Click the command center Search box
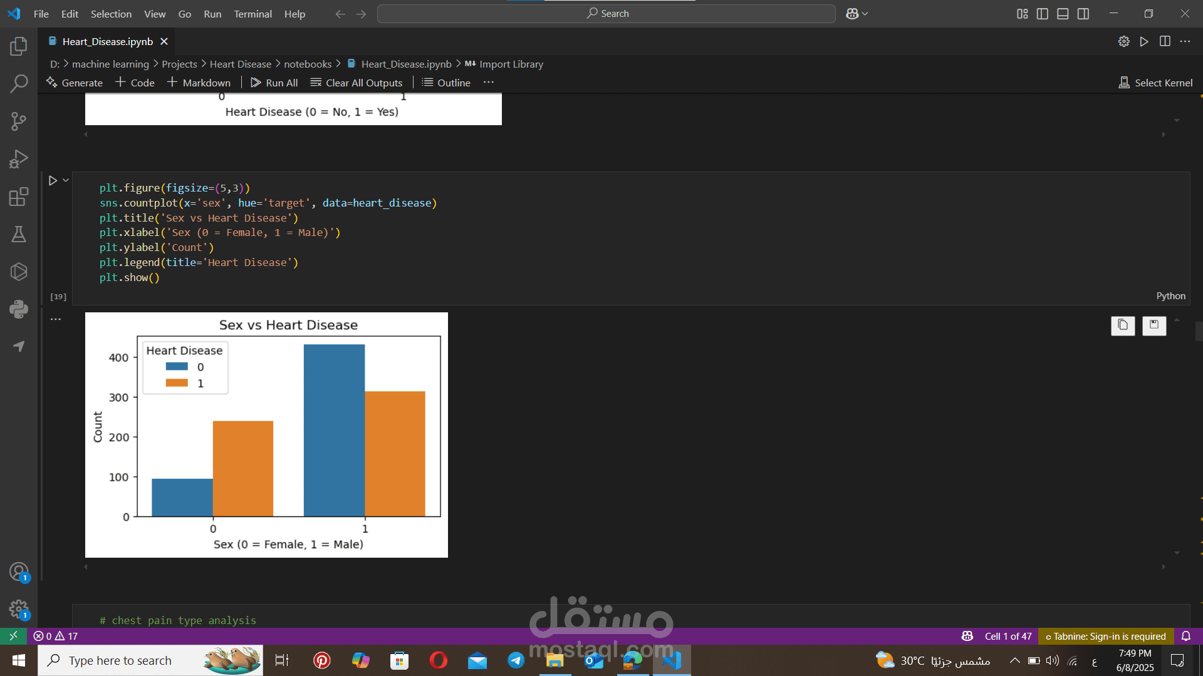The image size is (1203, 676). click(606, 14)
